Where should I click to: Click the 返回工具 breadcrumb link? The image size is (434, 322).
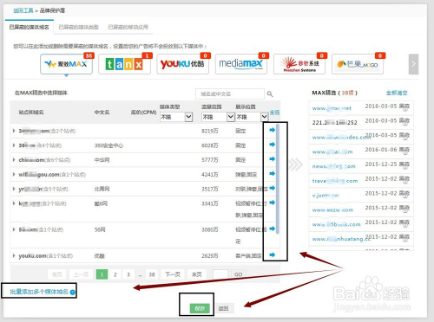(x=23, y=10)
